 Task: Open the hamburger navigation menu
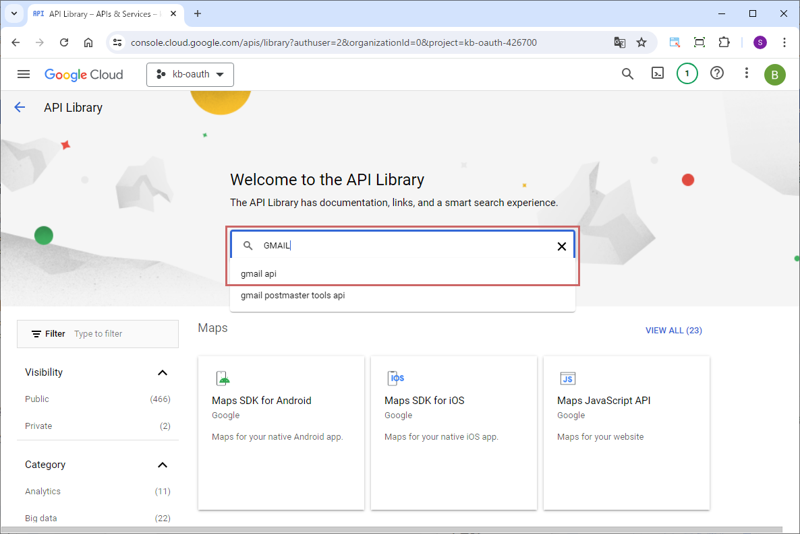click(x=24, y=74)
